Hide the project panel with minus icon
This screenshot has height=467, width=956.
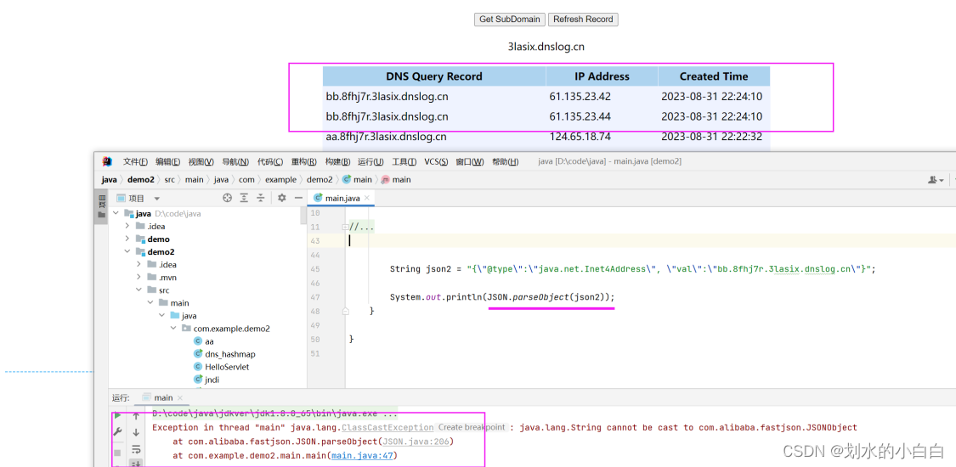[x=298, y=198]
